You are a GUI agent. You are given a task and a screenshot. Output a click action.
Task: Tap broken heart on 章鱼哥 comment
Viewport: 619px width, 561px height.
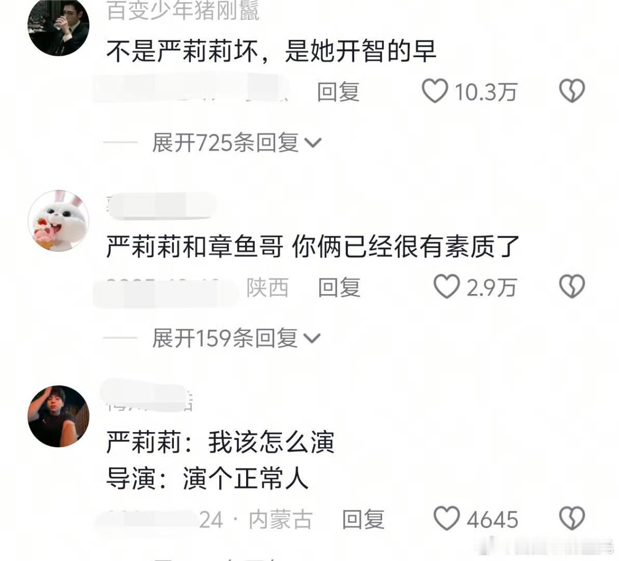[x=572, y=287]
